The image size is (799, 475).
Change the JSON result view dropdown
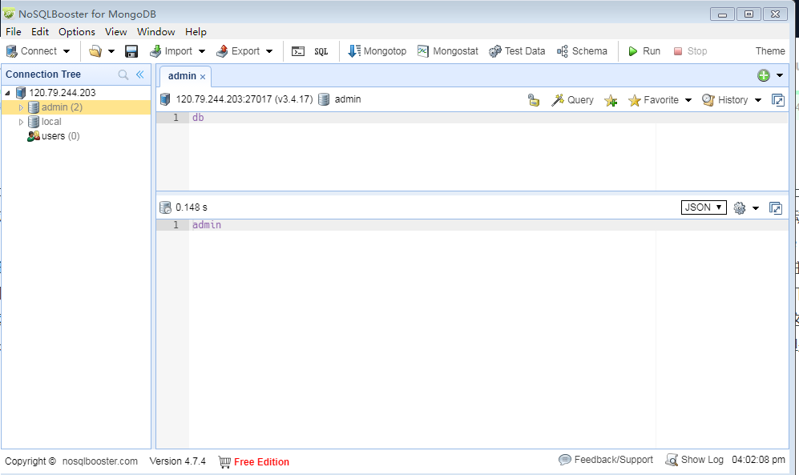pyautogui.click(x=704, y=207)
